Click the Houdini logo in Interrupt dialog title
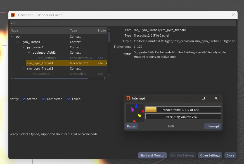The image size is (244, 164). click(128, 98)
